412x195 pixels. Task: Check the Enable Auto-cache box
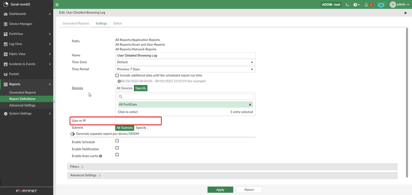tap(117, 155)
